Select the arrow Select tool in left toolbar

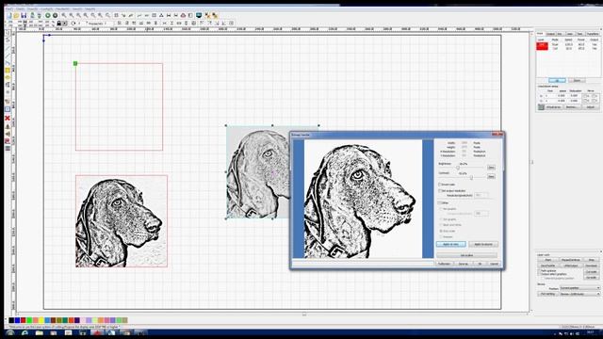8,34
